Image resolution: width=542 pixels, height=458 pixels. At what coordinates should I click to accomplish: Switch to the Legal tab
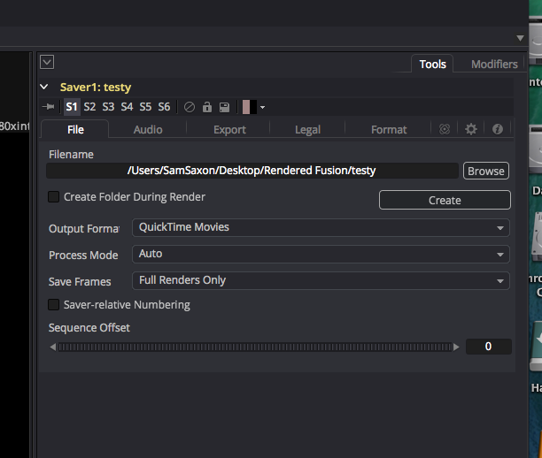307,129
